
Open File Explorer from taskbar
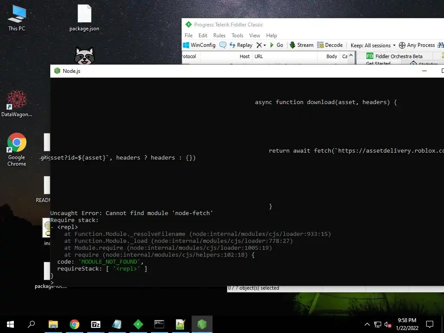coord(53,324)
